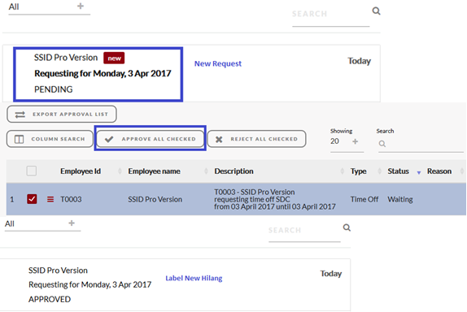Sort by the Employee Id column arrows
467x312 pixels.
click(x=120, y=171)
